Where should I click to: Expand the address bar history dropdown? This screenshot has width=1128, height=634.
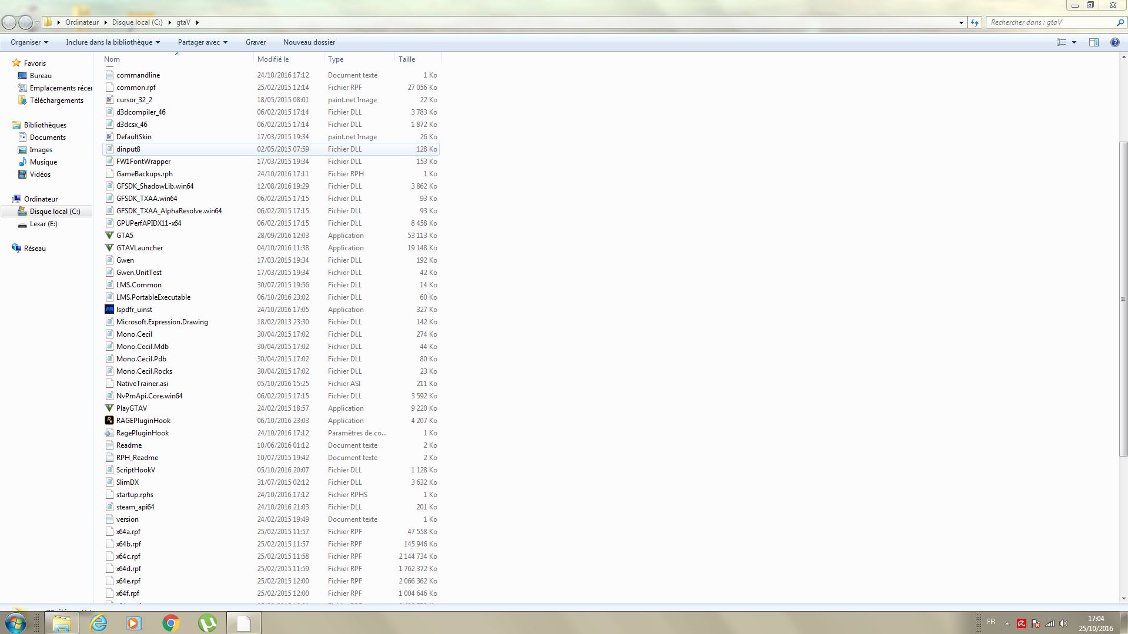(961, 22)
